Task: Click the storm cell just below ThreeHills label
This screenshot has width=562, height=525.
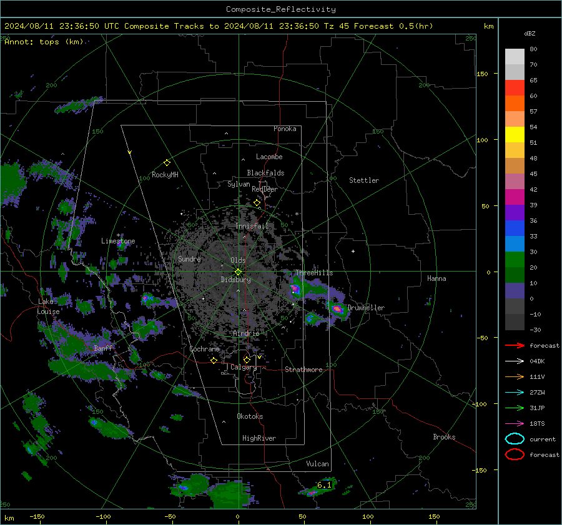Action: click(295, 288)
